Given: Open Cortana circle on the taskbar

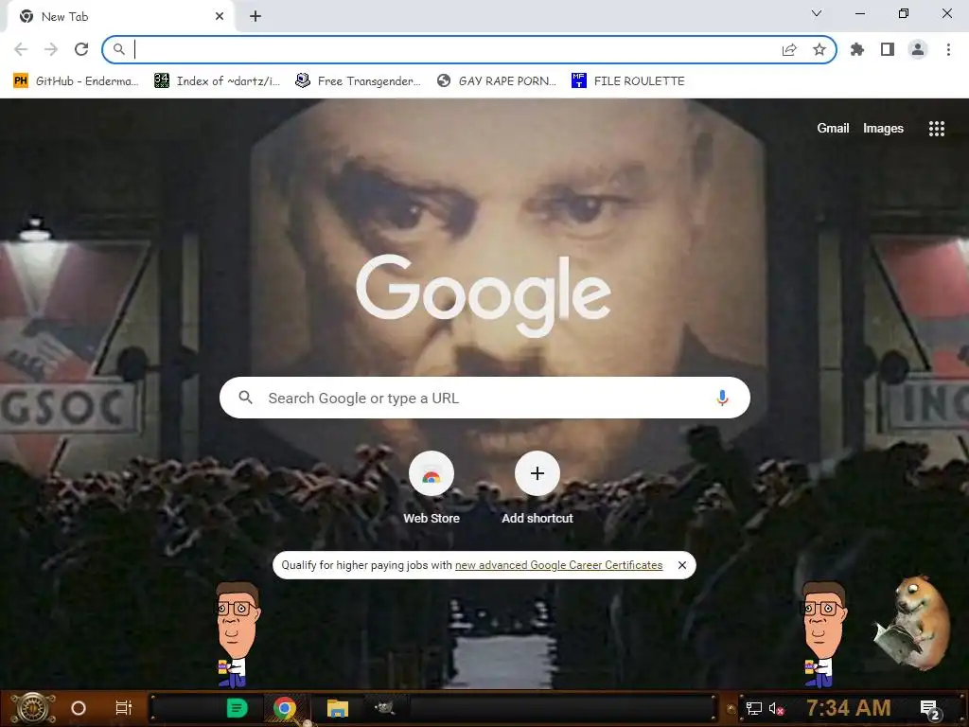Looking at the screenshot, I should coord(79,708).
